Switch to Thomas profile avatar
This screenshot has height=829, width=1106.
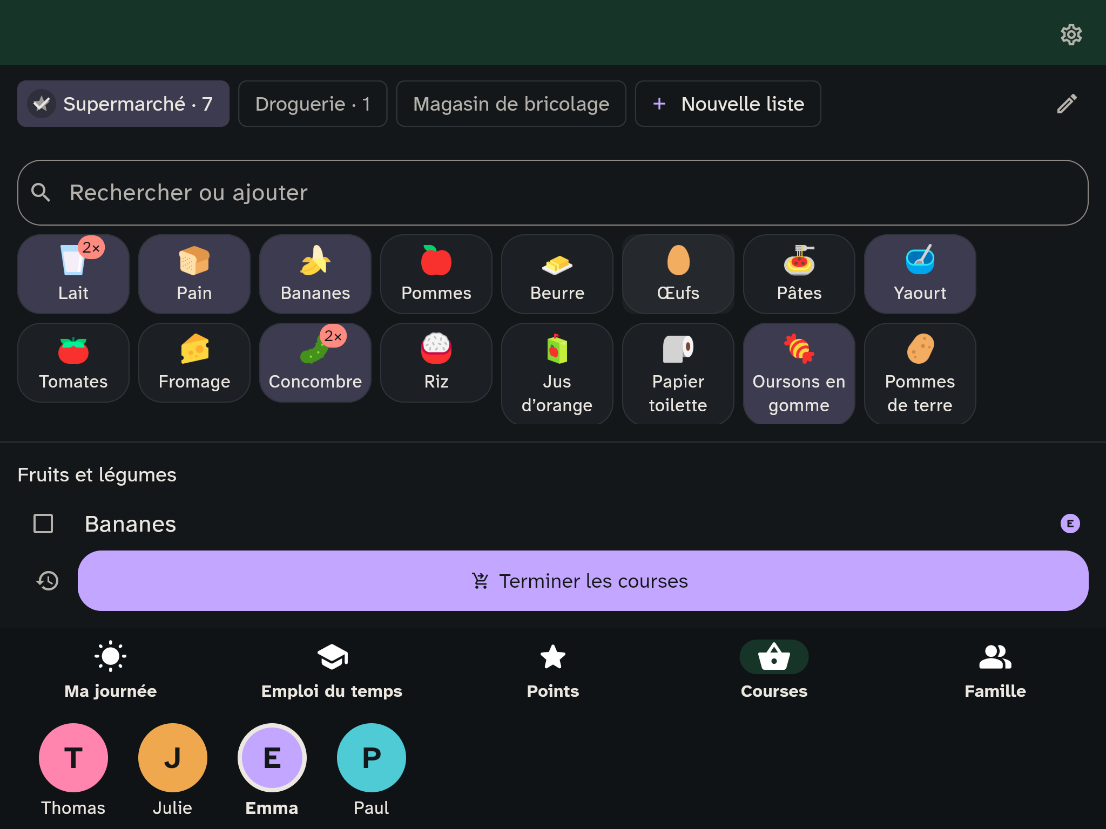click(73, 758)
